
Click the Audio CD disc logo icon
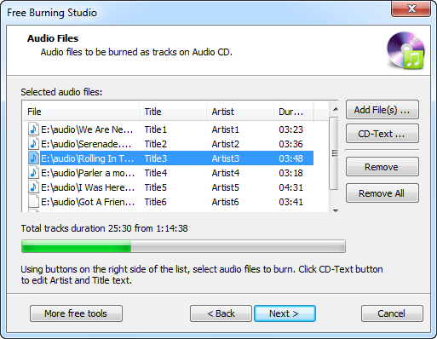click(x=405, y=50)
